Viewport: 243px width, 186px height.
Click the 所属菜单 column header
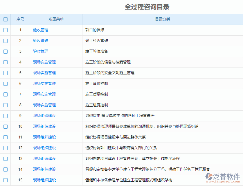[x=56, y=19]
